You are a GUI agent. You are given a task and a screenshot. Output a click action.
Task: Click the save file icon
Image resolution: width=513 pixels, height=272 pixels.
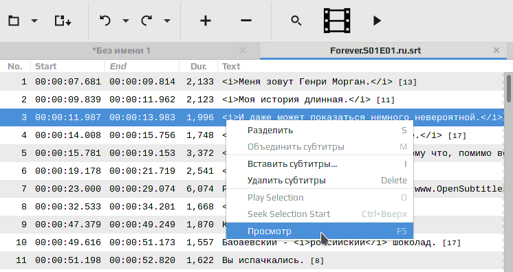[63, 21]
